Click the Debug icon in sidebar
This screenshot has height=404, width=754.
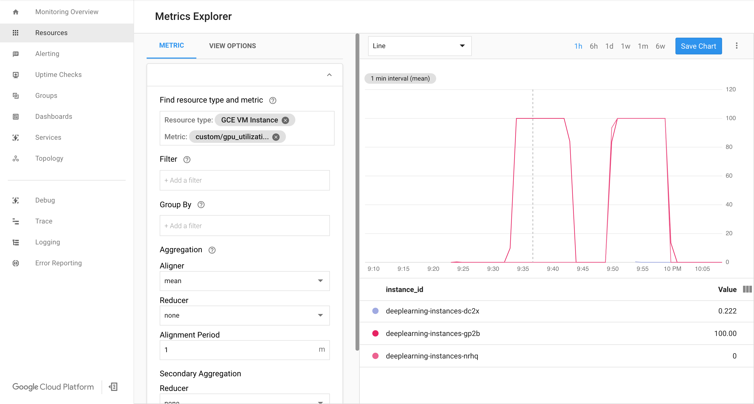tap(15, 200)
